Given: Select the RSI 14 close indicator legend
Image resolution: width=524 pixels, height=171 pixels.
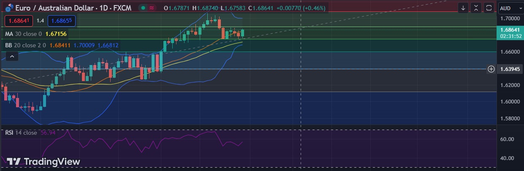Looking at the screenshot, I should (x=21, y=133).
